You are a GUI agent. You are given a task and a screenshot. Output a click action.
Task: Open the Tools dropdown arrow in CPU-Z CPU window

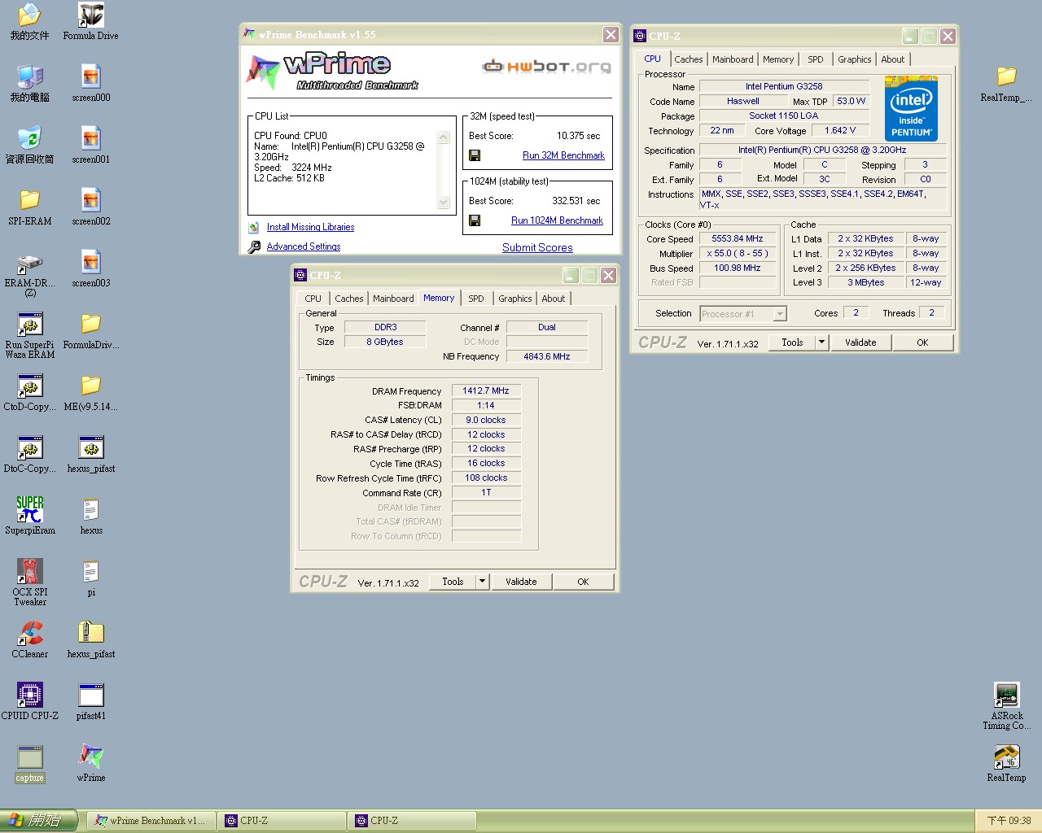pyautogui.click(x=821, y=342)
